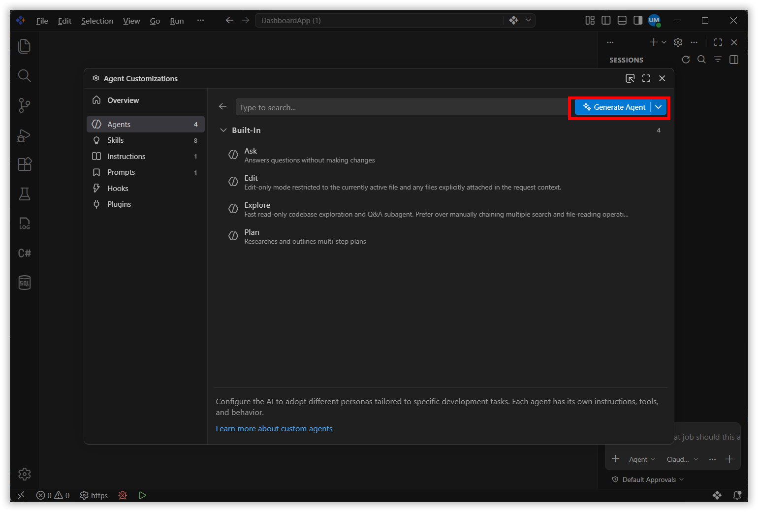Collapse the Built-In group

(223, 130)
